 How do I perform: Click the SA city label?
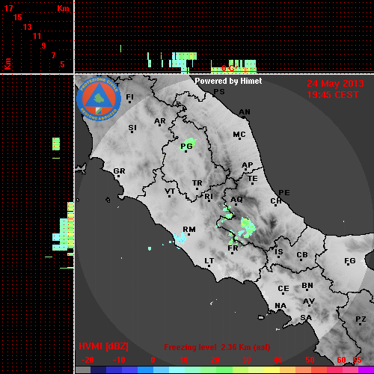coord(306,318)
